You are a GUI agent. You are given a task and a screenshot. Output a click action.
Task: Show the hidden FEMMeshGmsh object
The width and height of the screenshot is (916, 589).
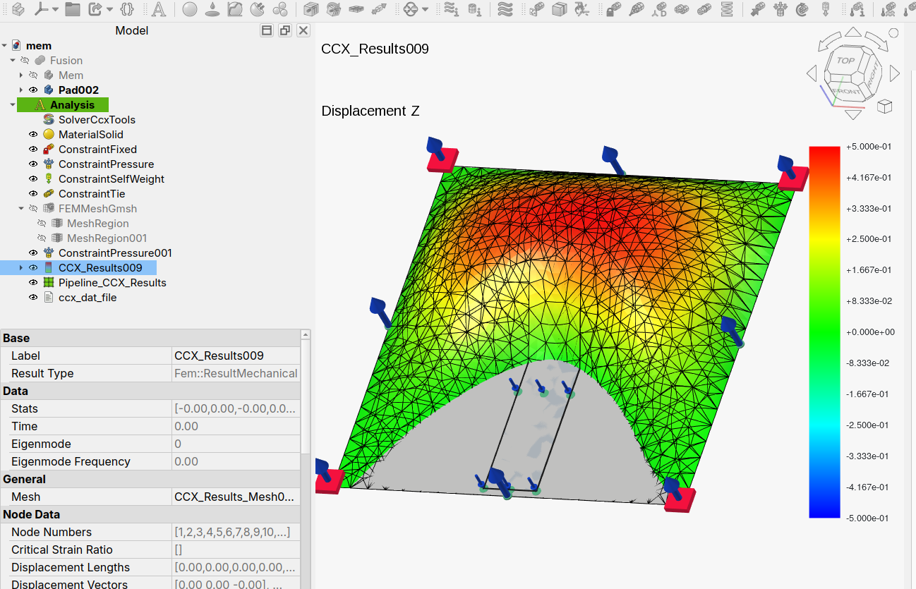pos(33,209)
